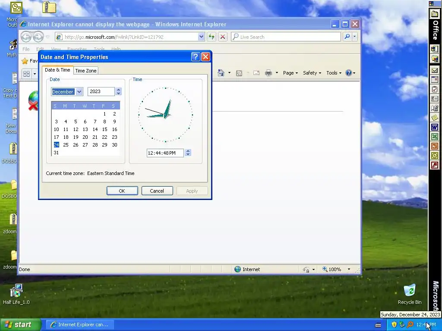Open the green clock icon on Office bar
This screenshot has width=442, height=331.
435,156
